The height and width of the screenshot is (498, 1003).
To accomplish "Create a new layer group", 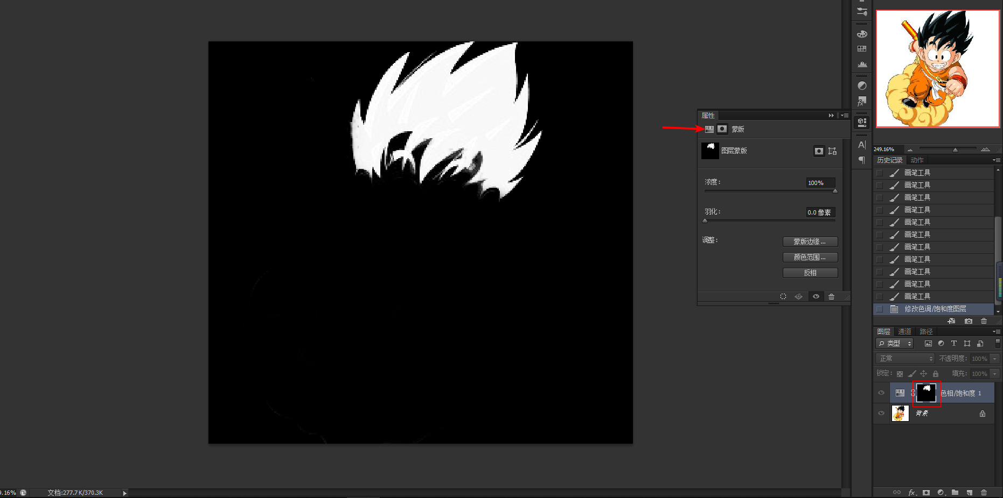I will click(x=955, y=492).
